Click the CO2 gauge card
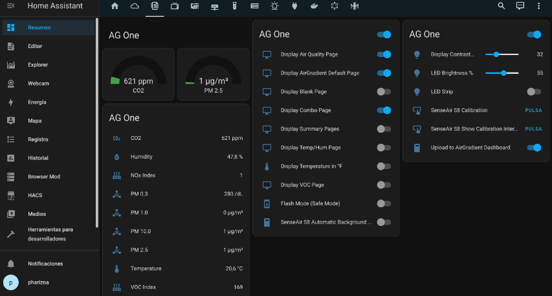552x296 pixels. click(x=138, y=74)
